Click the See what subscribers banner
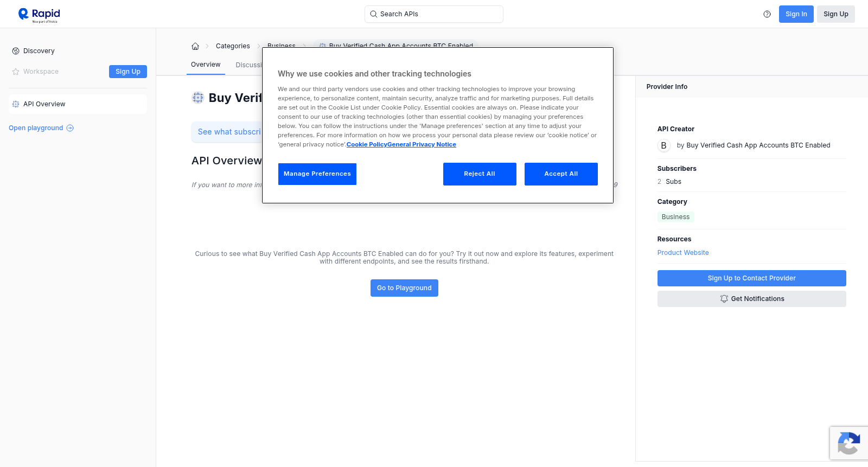Screen dimensions: 868x467 227,132
